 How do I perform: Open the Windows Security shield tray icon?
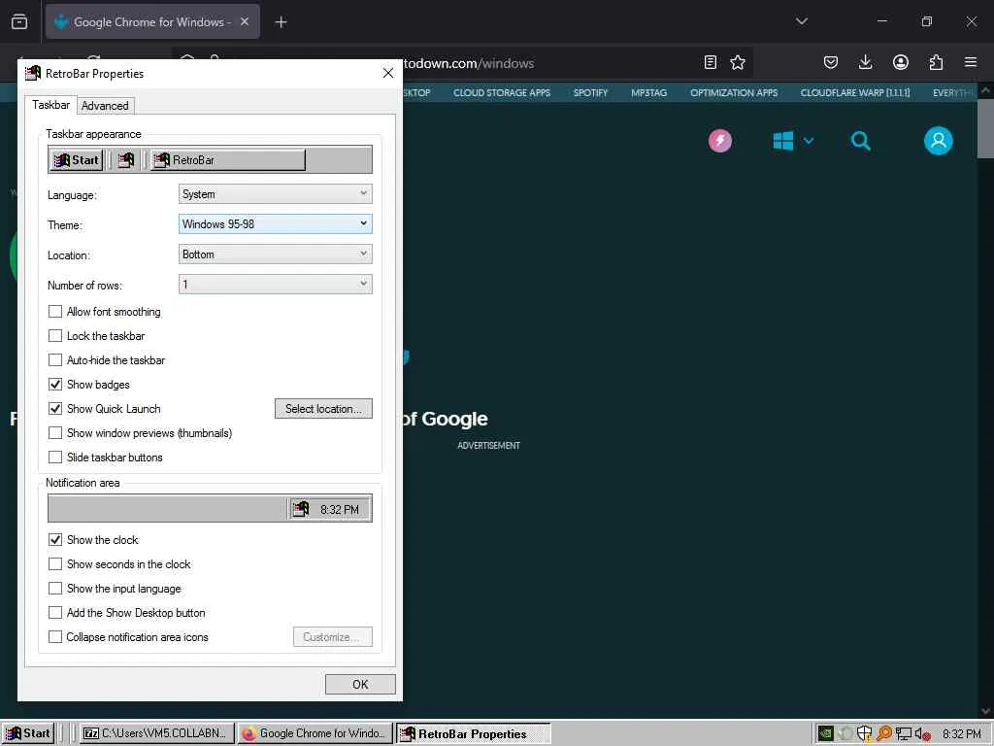point(864,734)
